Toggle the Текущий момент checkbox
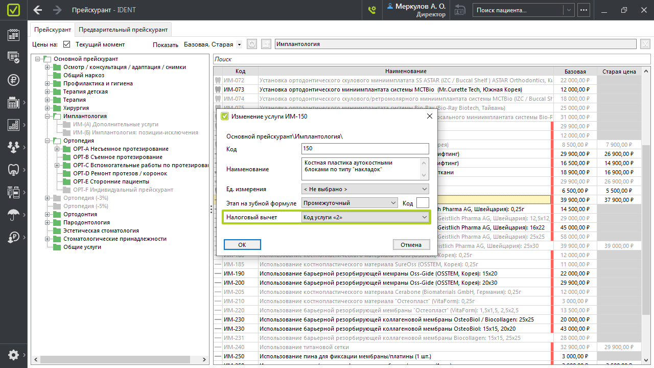 [x=66, y=44]
